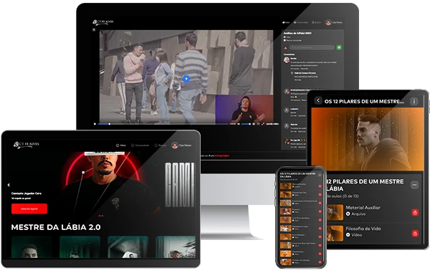Open the user avatar menu on the monitor

click(x=334, y=22)
